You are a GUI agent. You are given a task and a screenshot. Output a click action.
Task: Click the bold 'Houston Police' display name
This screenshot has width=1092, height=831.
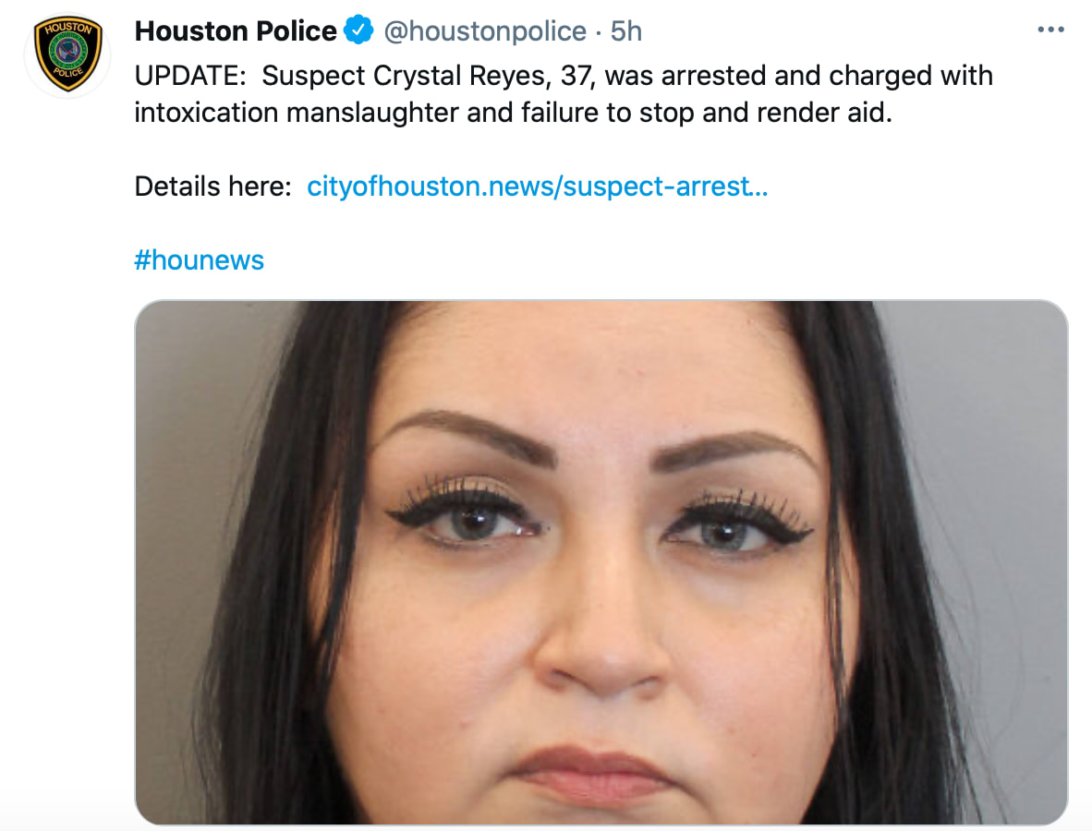[236, 31]
